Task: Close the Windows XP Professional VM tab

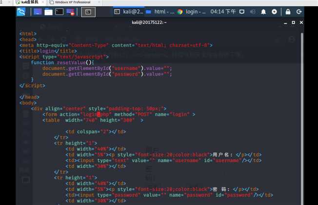Action: [99, 2]
